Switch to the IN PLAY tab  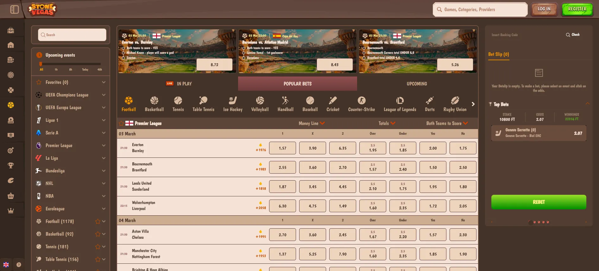click(x=179, y=84)
